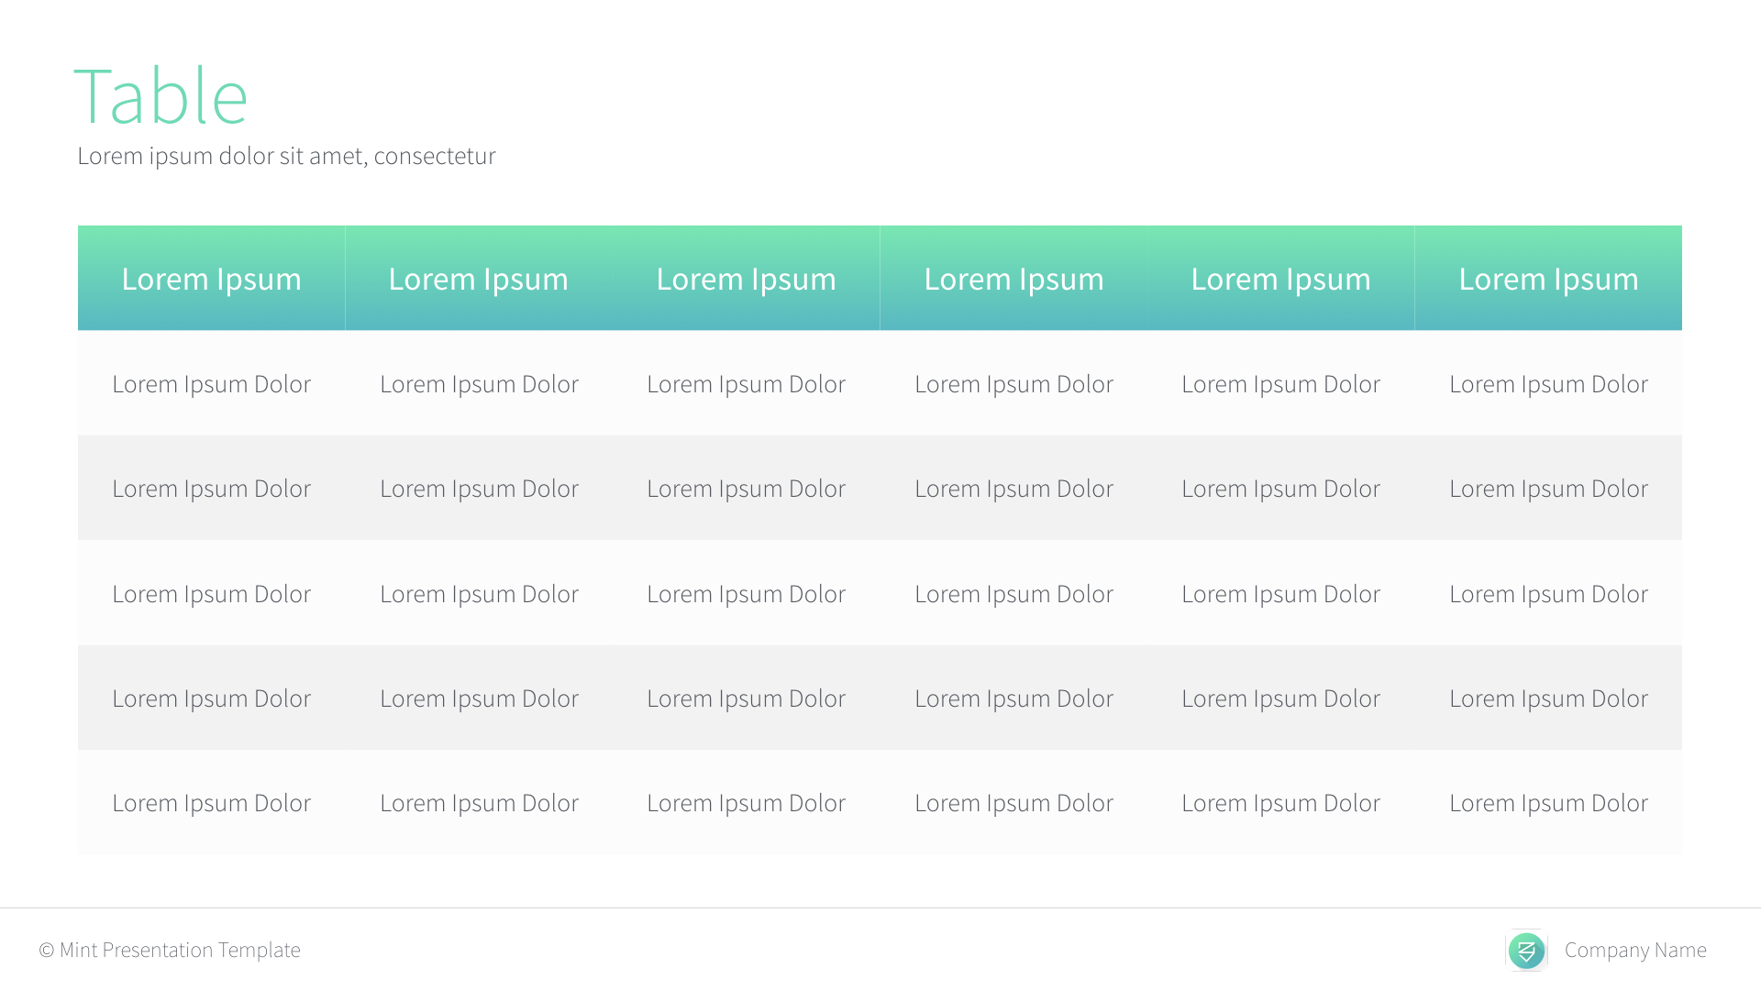
Task: Click the first cell of the third row
Action: pyautogui.click(x=212, y=593)
